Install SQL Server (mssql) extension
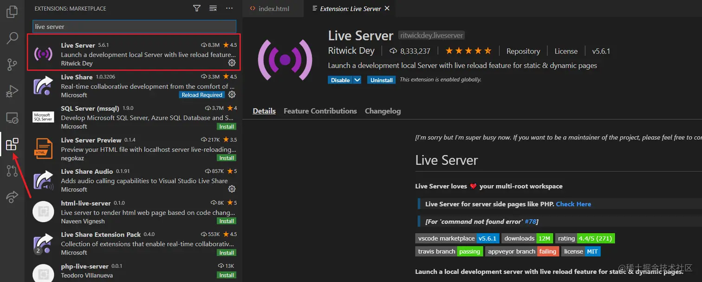This screenshot has width=702, height=282. [x=227, y=126]
